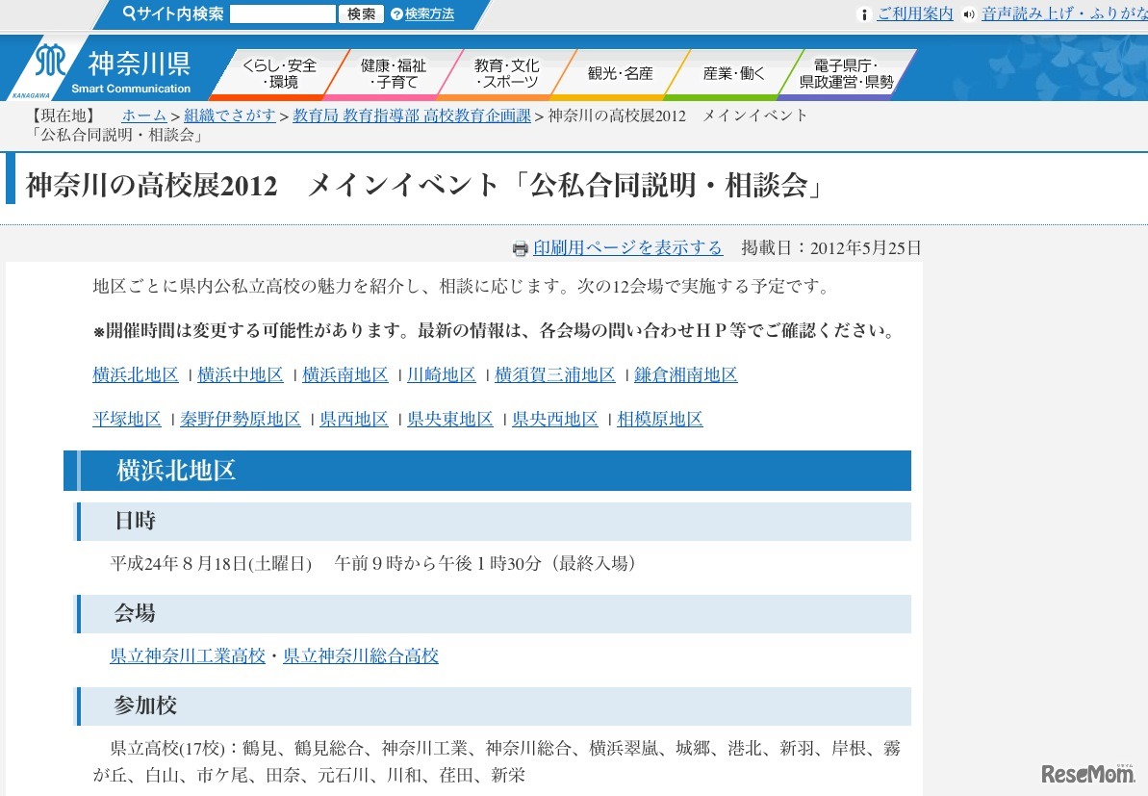Image resolution: width=1148 pixels, height=796 pixels.
Task: Click the info icon near ご利用案内
Action: [x=864, y=14]
